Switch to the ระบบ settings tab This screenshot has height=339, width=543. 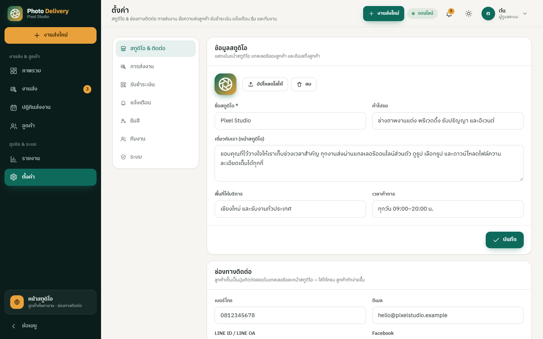tap(156, 157)
